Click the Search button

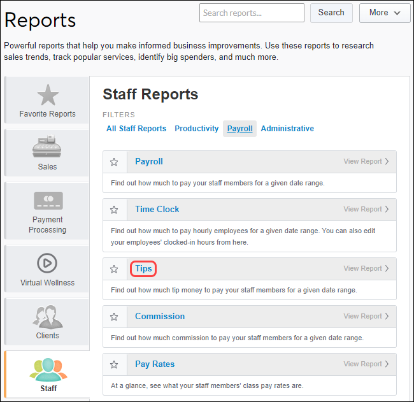point(331,13)
